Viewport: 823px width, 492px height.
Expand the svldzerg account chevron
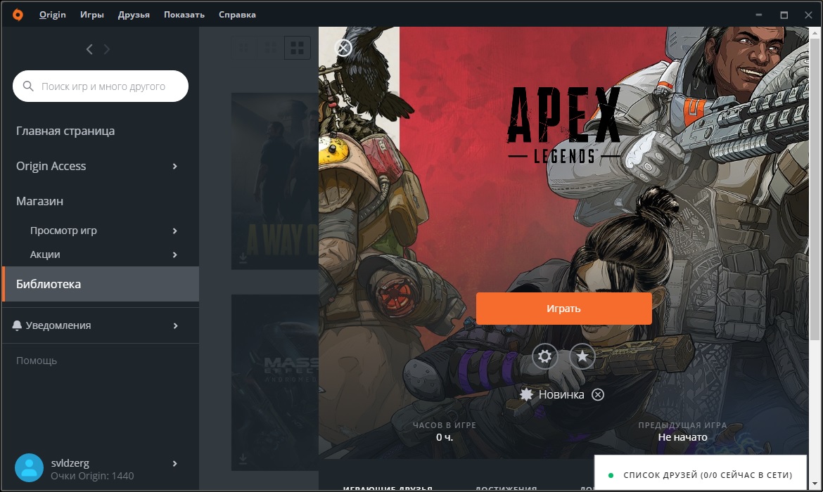pos(174,464)
